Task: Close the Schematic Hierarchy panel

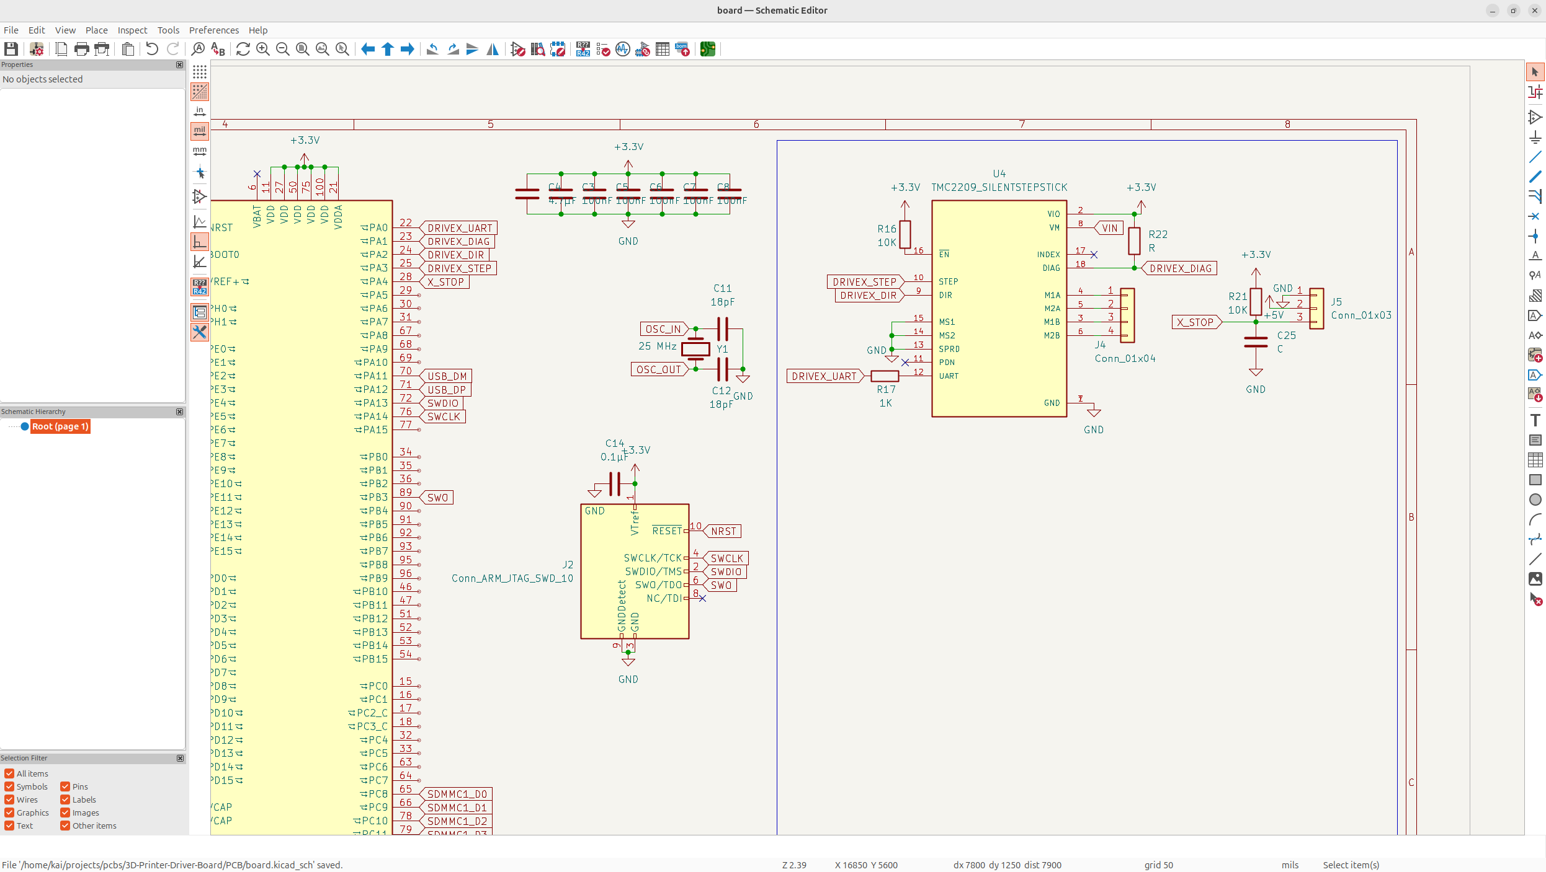Action: pyautogui.click(x=180, y=412)
